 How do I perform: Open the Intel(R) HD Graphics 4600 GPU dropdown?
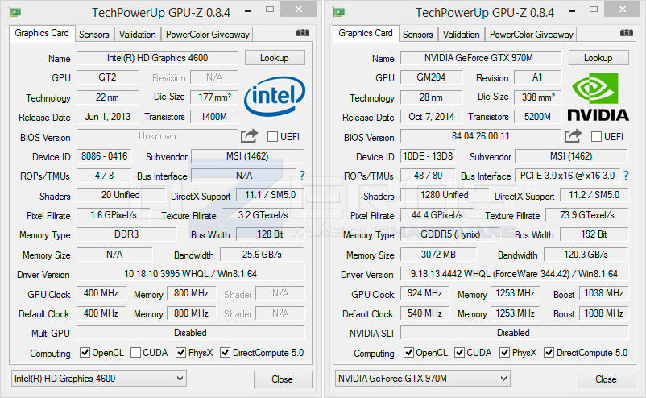99,378
